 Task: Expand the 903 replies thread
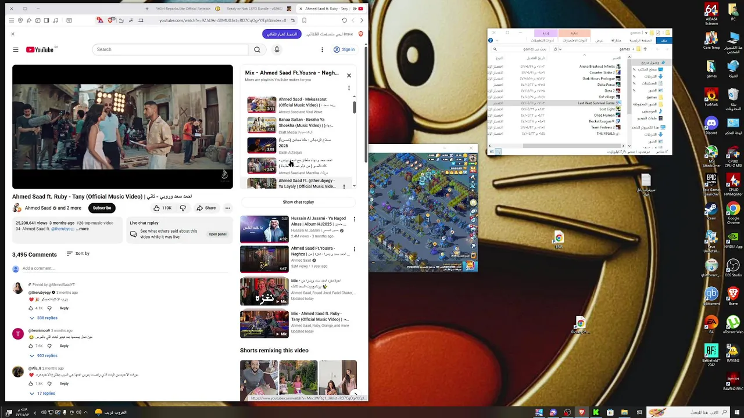[44, 355]
